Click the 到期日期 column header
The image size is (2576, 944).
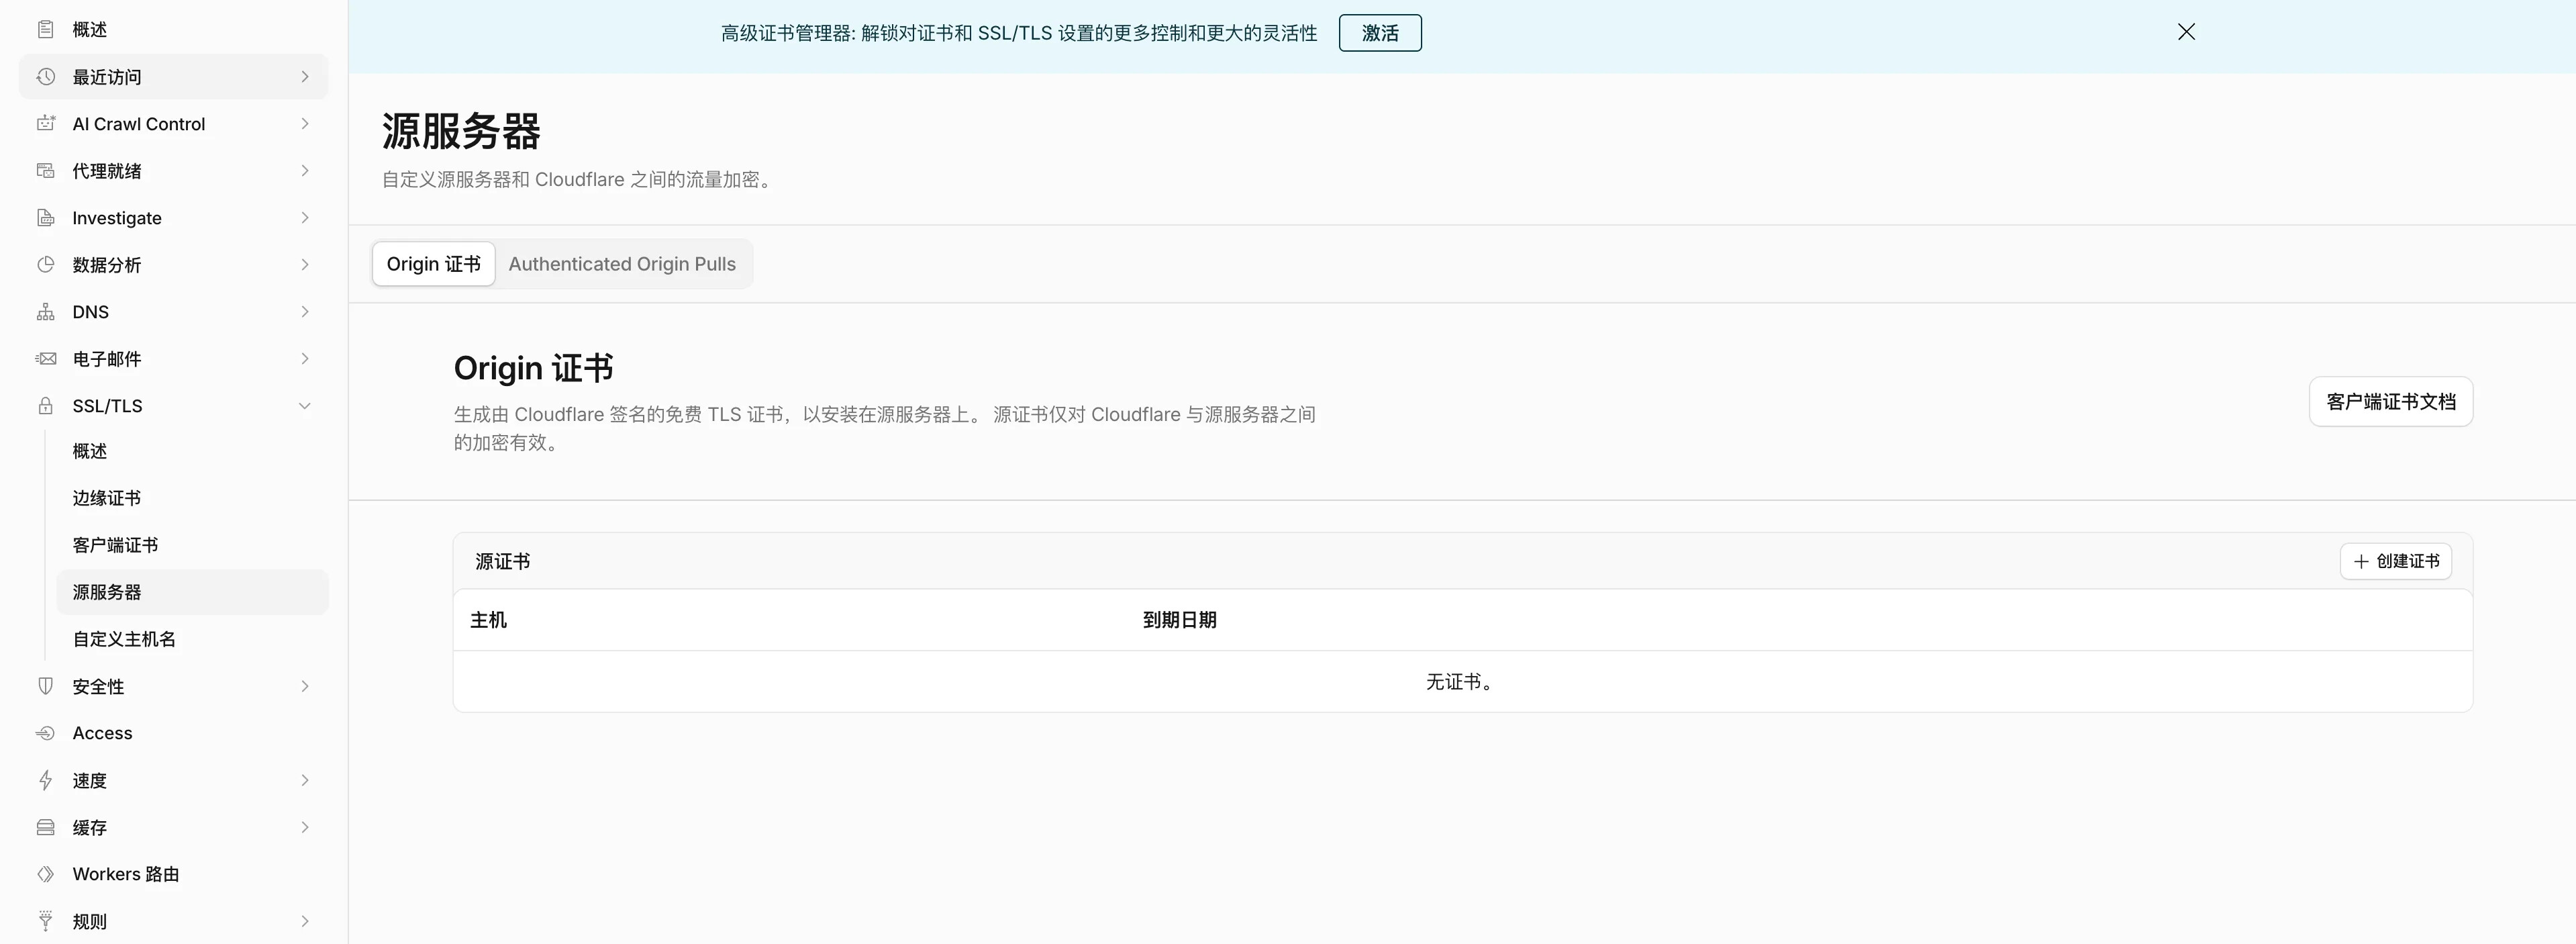(1180, 620)
